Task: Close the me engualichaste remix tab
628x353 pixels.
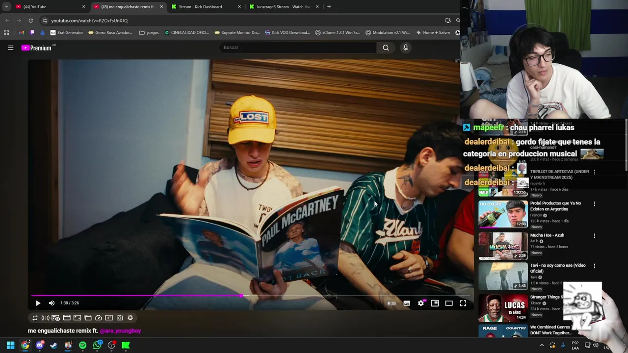Action: (161, 7)
